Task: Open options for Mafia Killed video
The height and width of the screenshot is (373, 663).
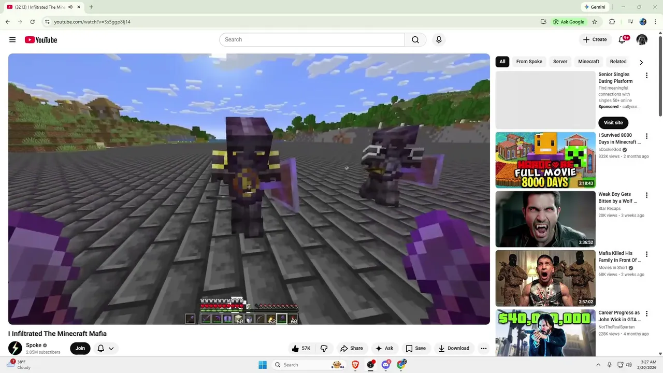Action: click(x=646, y=254)
